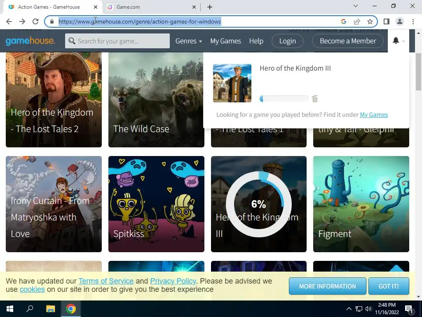Click the Search for your game field
The height and width of the screenshot is (317, 422).
click(117, 41)
